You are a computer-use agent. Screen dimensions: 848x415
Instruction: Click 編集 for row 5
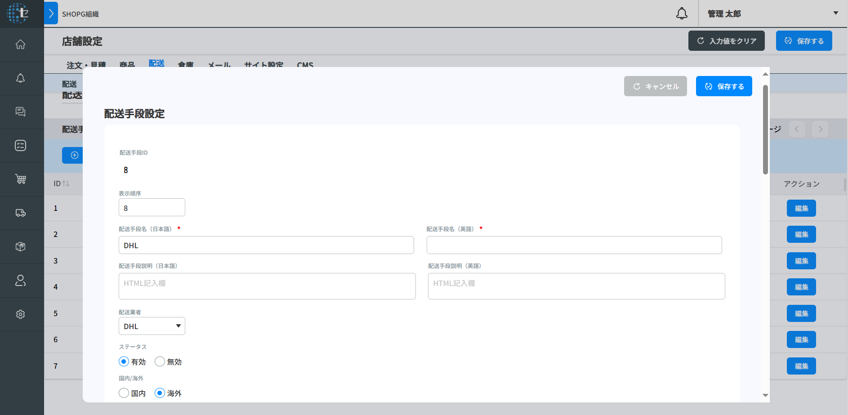[x=801, y=313]
